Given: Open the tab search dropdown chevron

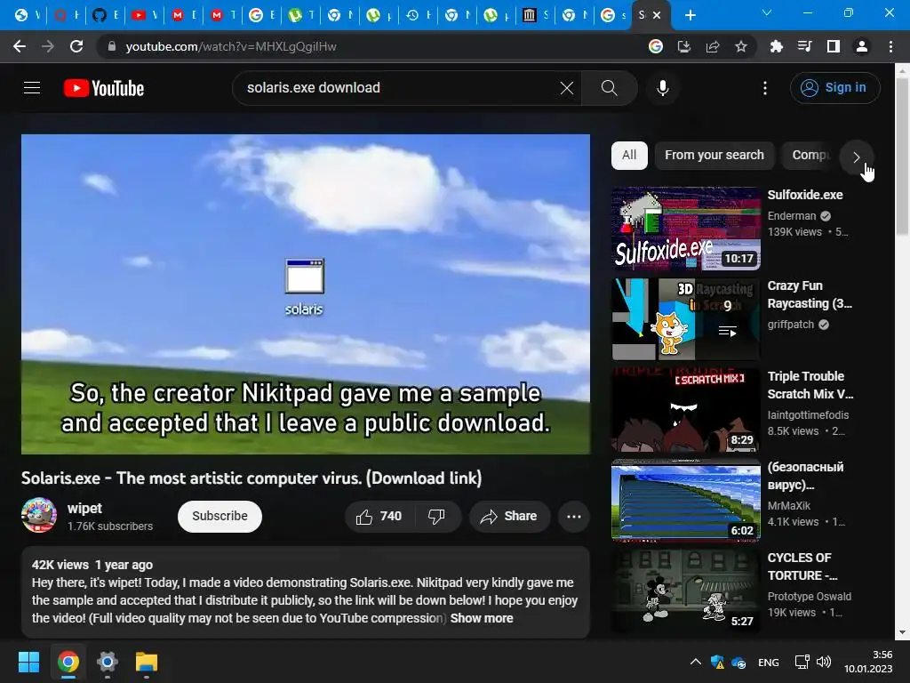Looking at the screenshot, I should [767, 12].
